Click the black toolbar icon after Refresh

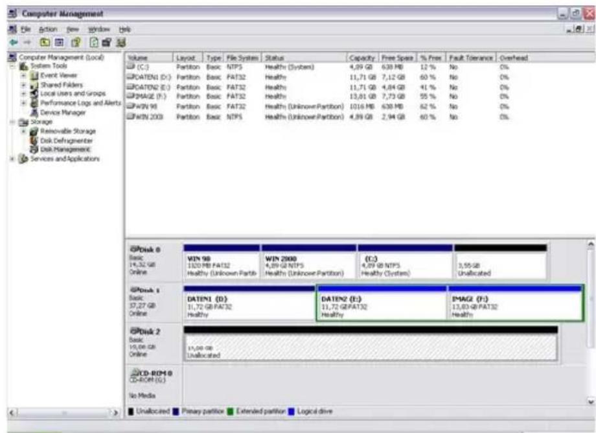click(x=107, y=43)
